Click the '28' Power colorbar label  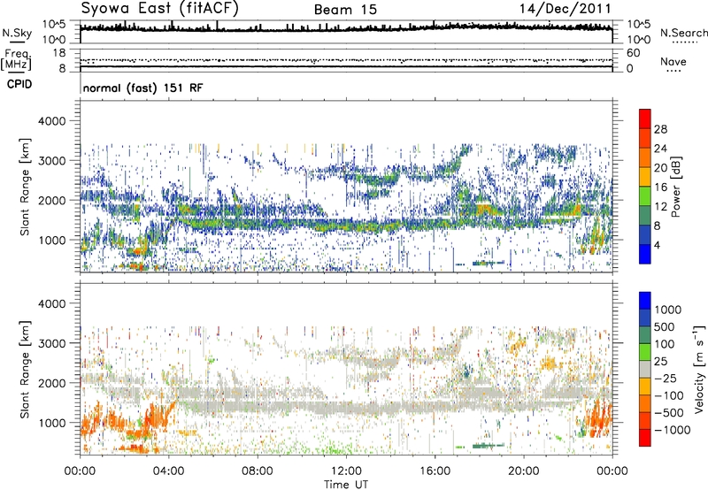(660, 129)
